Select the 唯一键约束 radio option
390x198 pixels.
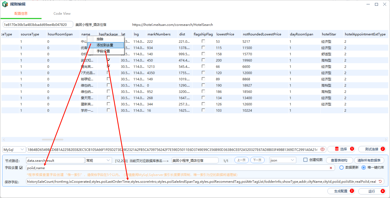pos(364,167)
